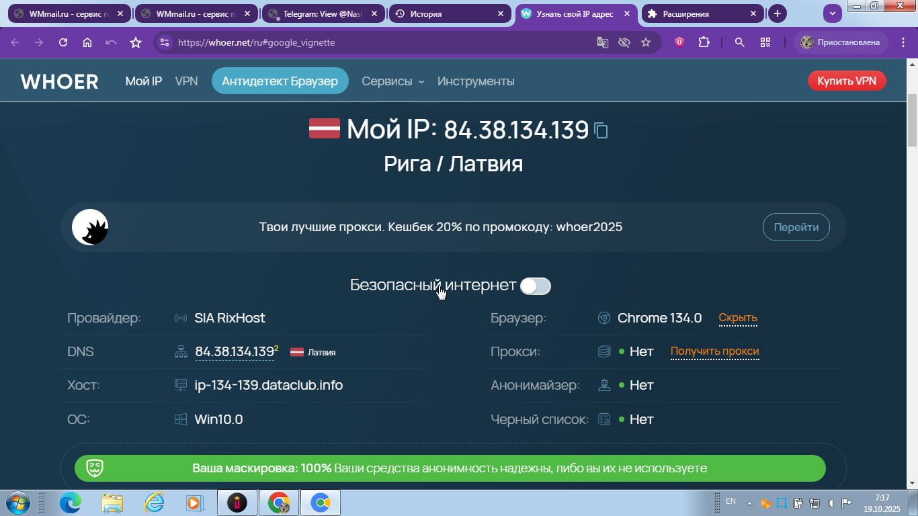Open the file explorer folder on the taskbar
This screenshot has height=516, width=918.
pos(112,503)
